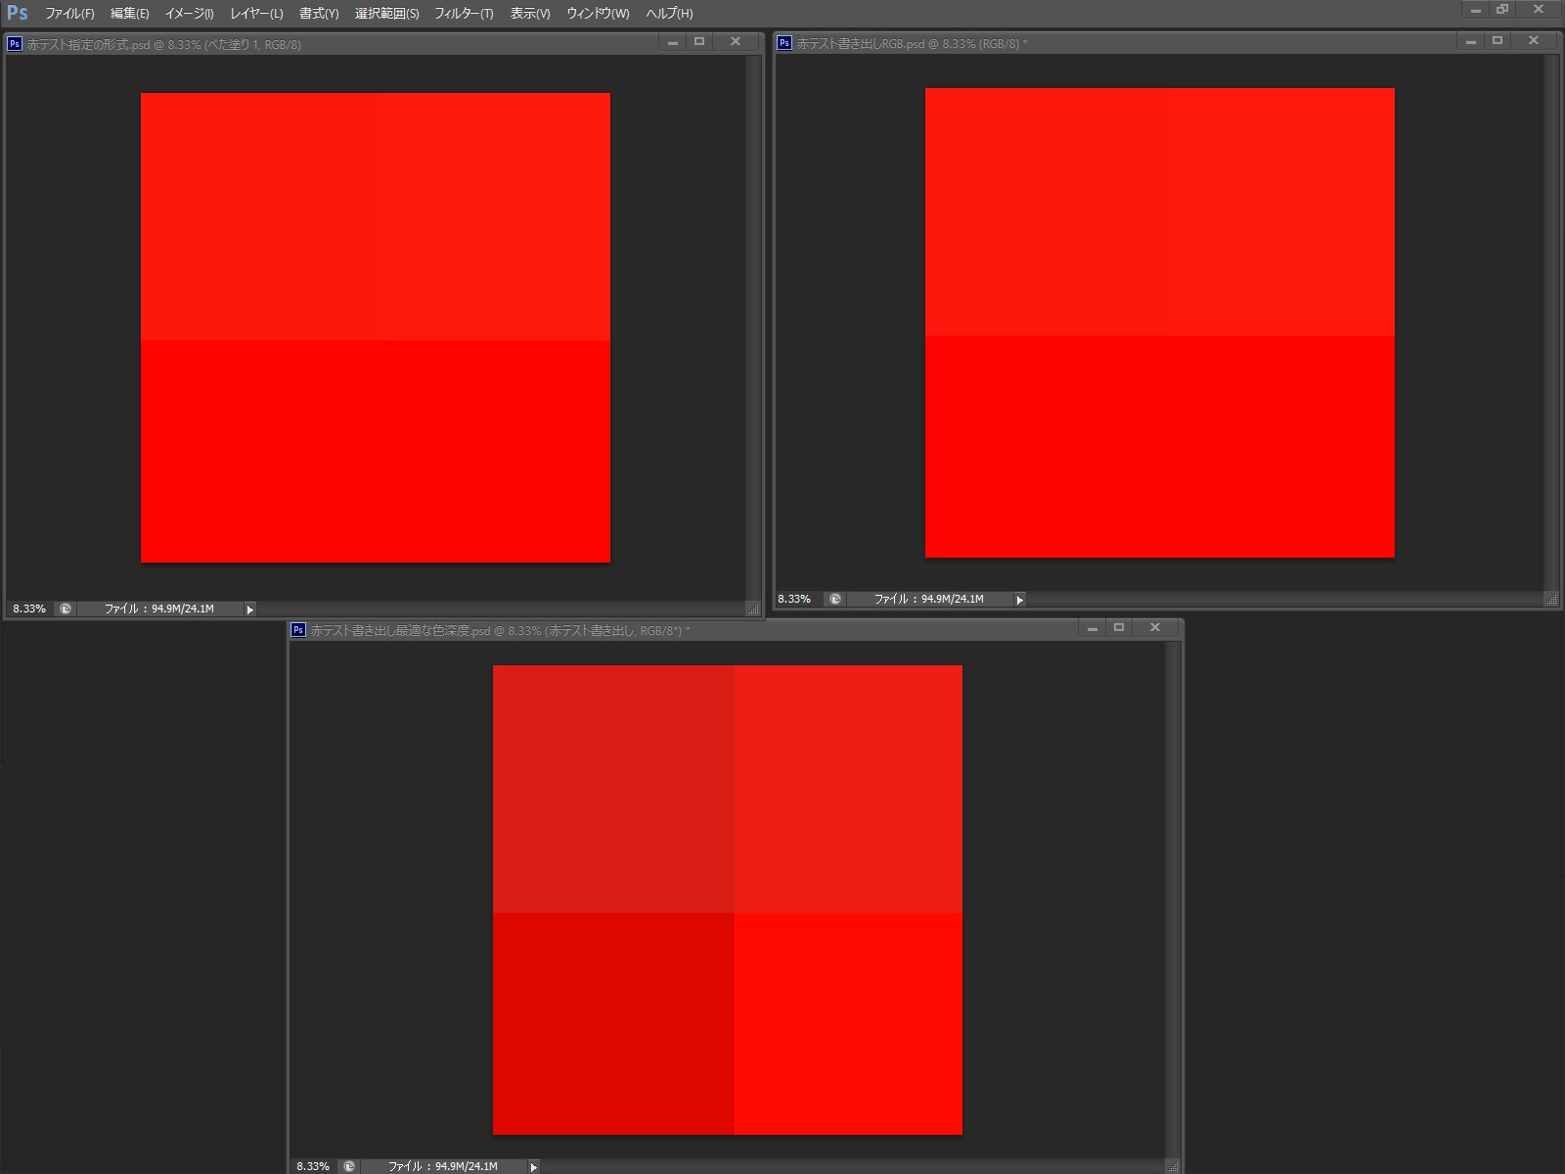1565x1174 pixels.
Task: Click top-right red quadrant in 最適な色深度 canvas
Action: click(x=848, y=789)
